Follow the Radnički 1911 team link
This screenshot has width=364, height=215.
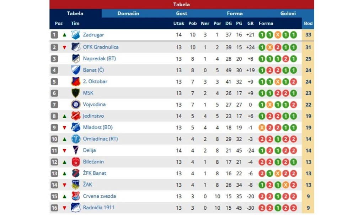coord(99,208)
